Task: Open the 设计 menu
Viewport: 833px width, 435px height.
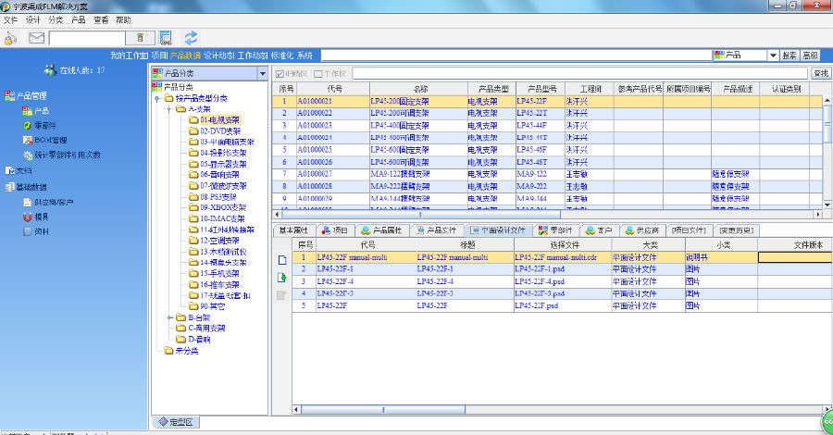Action: point(33,19)
